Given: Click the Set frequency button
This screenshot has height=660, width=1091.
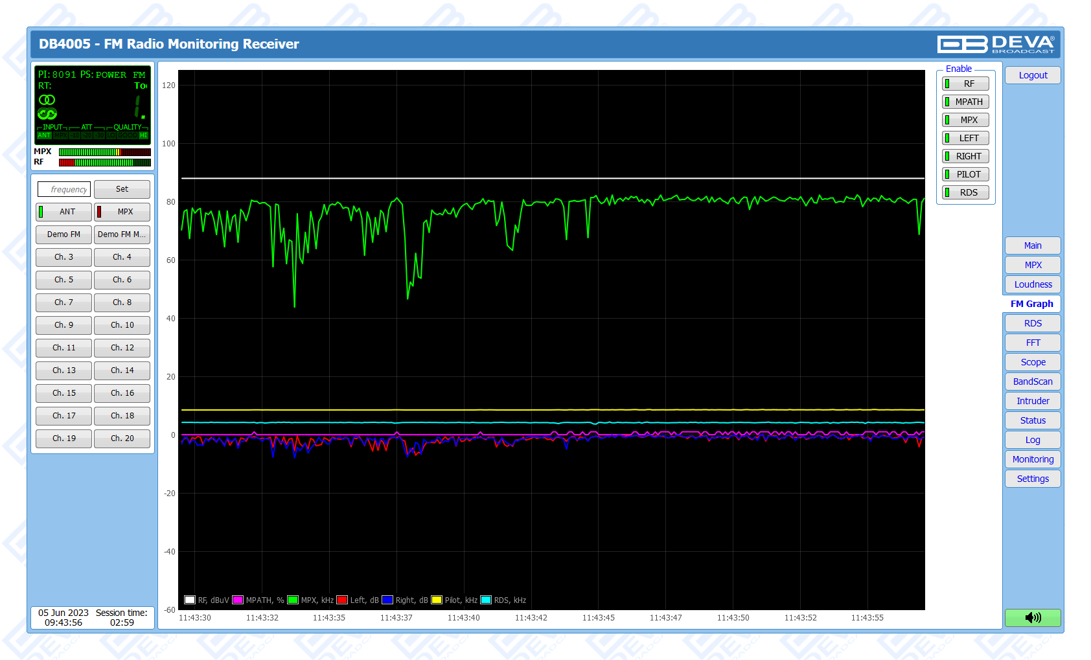Looking at the screenshot, I should [122, 189].
